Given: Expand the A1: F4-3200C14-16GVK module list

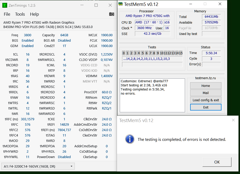Looking at the screenshot, I should (38, 166).
